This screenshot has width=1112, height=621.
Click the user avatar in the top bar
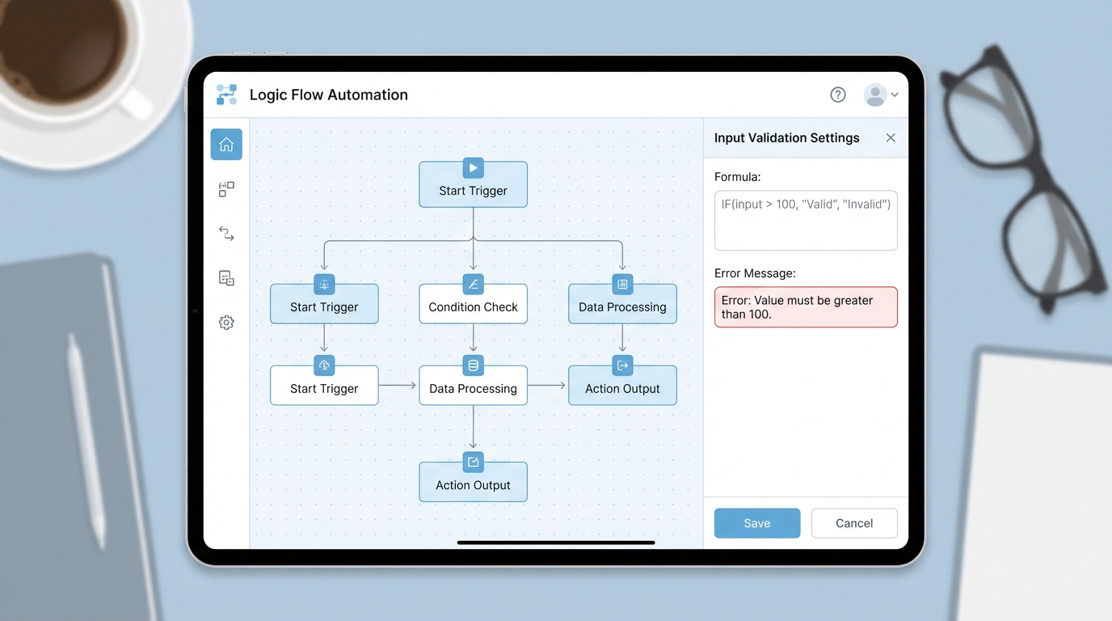(x=875, y=95)
